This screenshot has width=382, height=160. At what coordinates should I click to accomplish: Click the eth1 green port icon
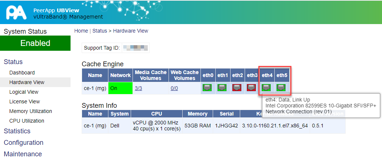click(x=222, y=88)
